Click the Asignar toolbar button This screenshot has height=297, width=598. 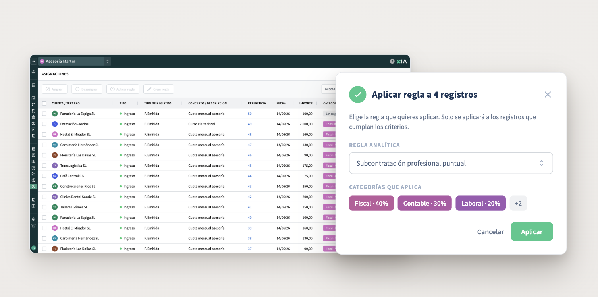[54, 89]
